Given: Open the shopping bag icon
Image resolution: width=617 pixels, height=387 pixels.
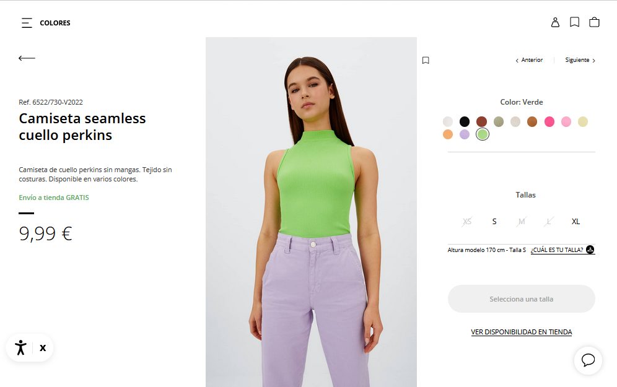Looking at the screenshot, I should click(594, 22).
